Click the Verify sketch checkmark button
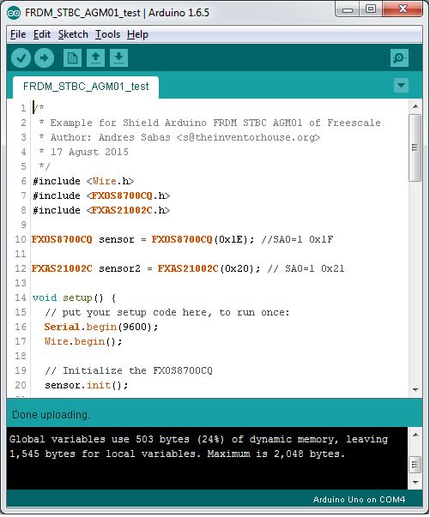Screen dimensions: 430x517 click(x=21, y=58)
